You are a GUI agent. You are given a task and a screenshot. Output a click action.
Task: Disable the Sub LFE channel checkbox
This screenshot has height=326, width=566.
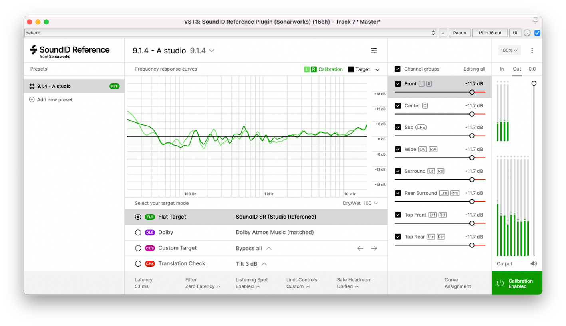pyautogui.click(x=398, y=127)
